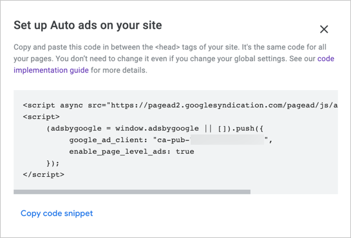
Task: Click the Copy code snippet button
Action: 57,214
